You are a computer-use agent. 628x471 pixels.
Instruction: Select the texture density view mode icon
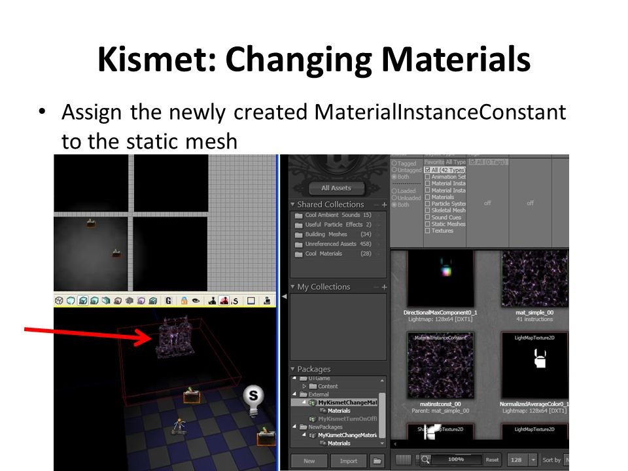pyautogui.click(x=129, y=300)
